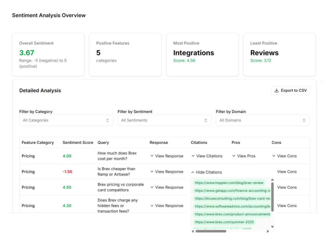Screen dimensions: 329x239
Task: Expand View Response for hidden fees query
Action: coord(167,206)
